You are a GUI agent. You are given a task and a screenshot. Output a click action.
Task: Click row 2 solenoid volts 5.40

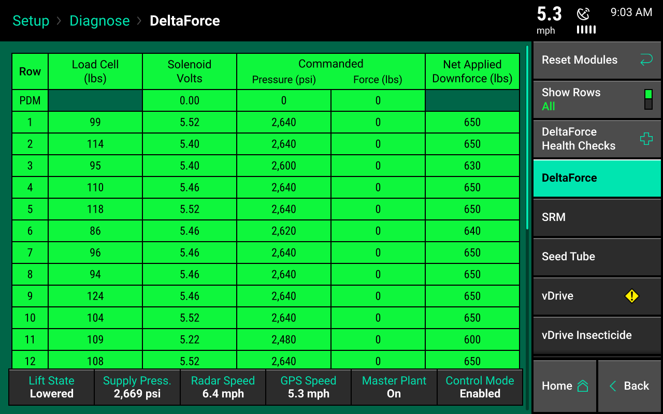[x=190, y=144]
